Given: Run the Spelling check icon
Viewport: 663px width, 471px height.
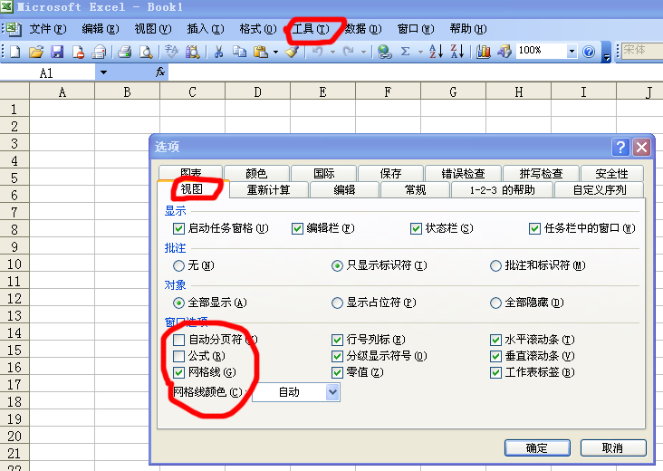Looking at the screenshot, I should pos(172,52).
